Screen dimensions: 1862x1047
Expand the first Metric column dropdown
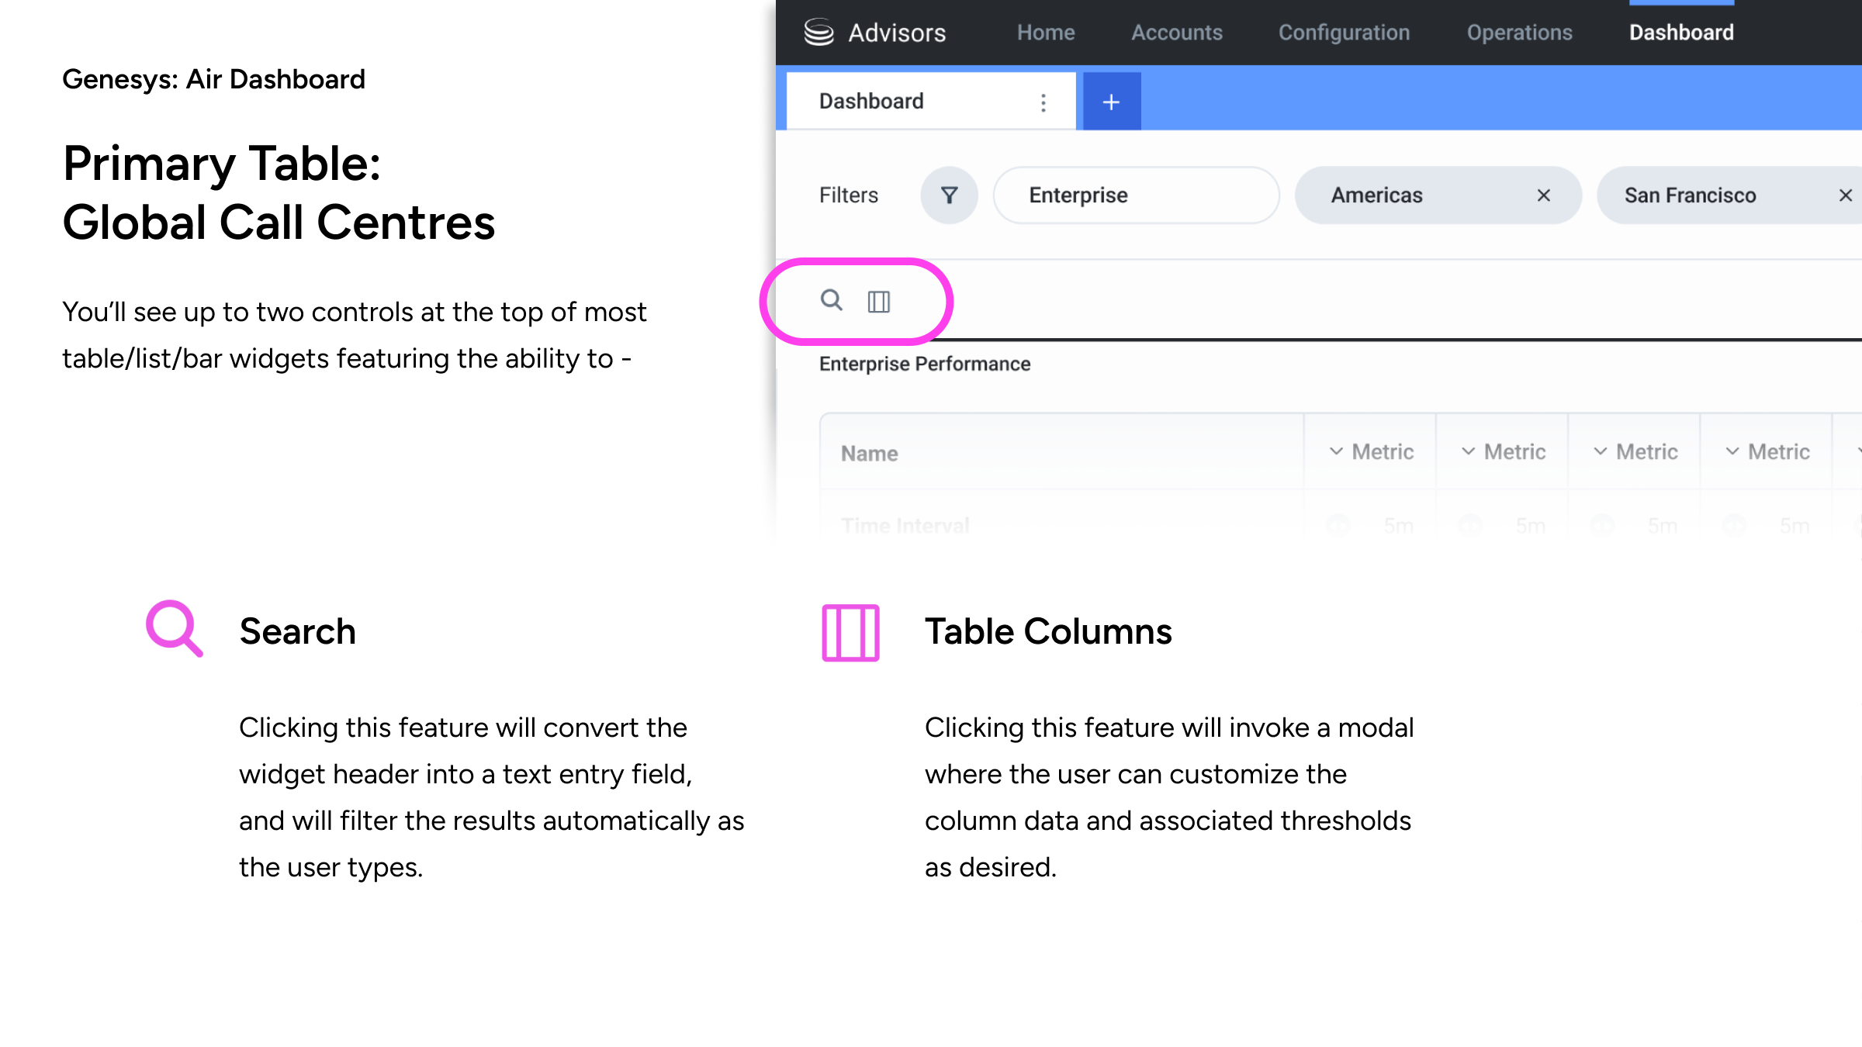(x=1336, y=451)
